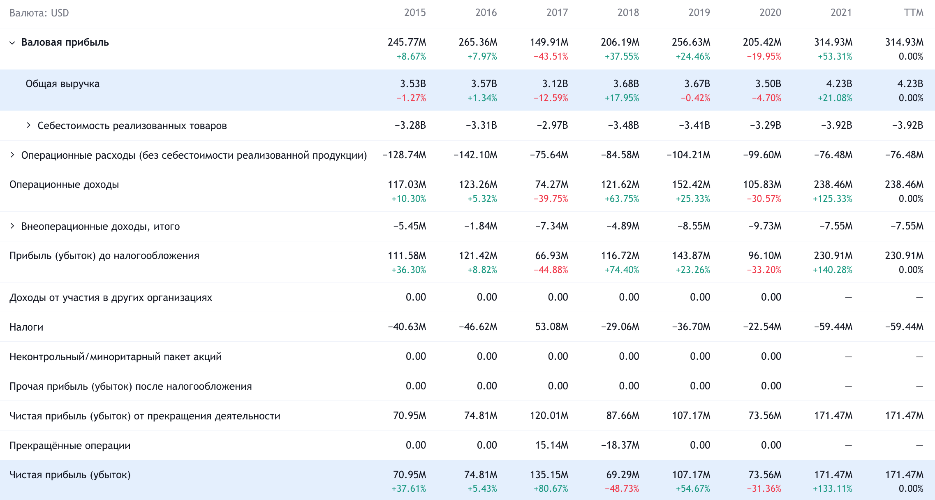935x500 pixels.
Task: Click taxes value −40.63M
Action: pyautogui.click(x=407, y=327)
